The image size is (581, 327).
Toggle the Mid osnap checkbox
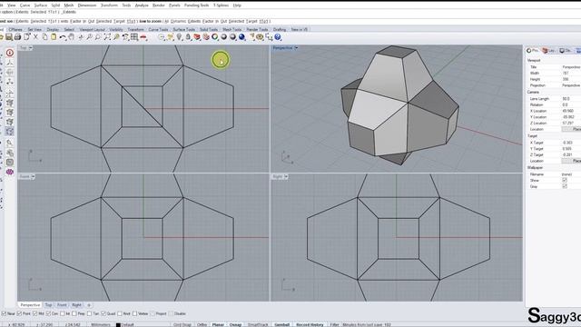pyautogui.click(x=34, y=313)
